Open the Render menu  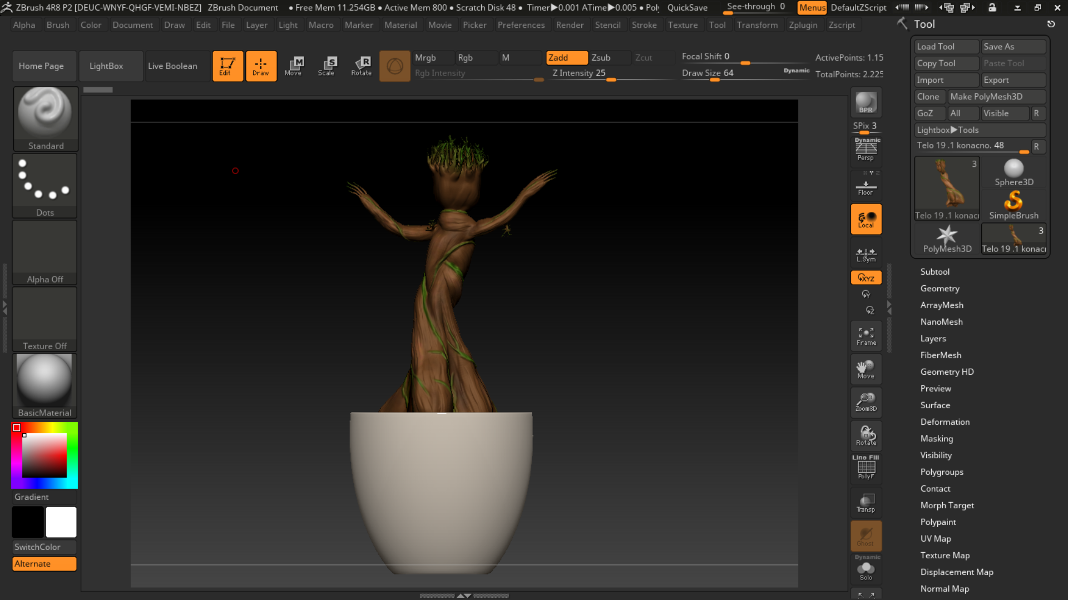coord(570,25)
